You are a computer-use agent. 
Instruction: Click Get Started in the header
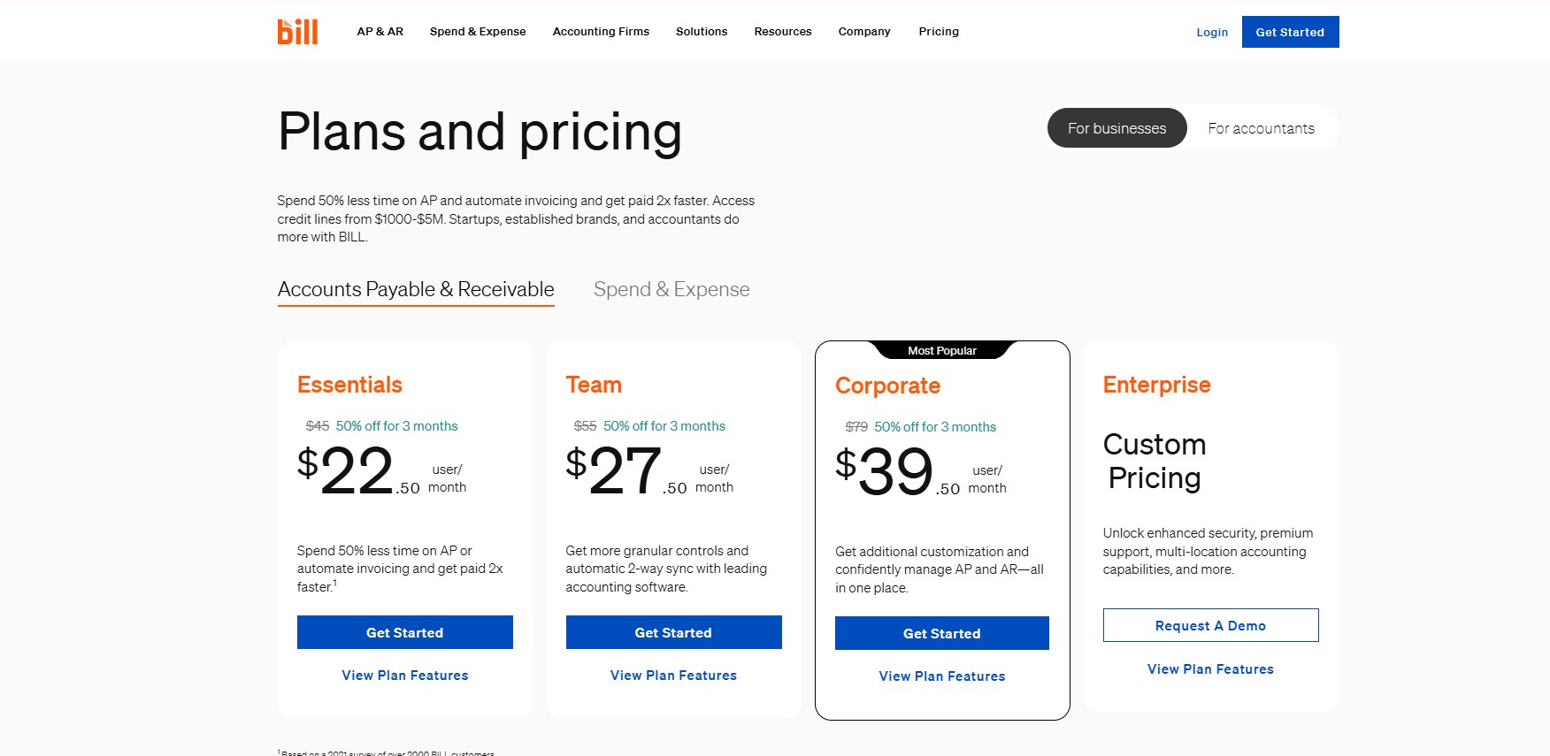[1290, 32]
